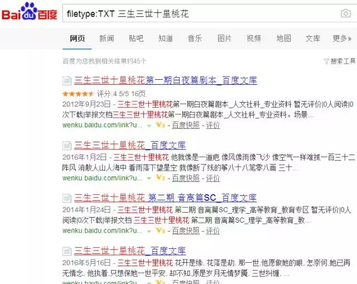Click the Baidu logo

(30, 12)
